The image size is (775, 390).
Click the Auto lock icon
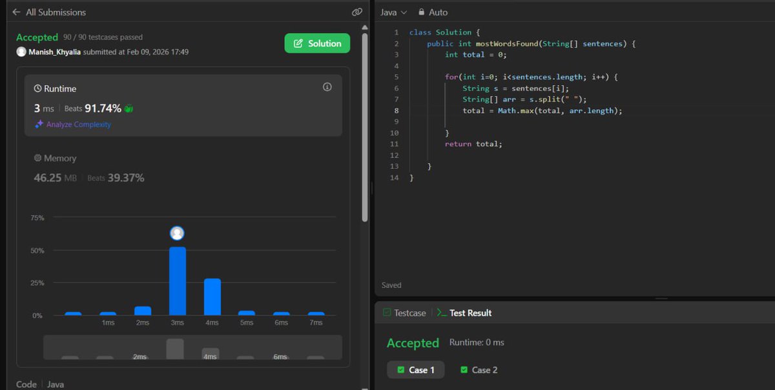pyautogui.click(x=422, y=12)
